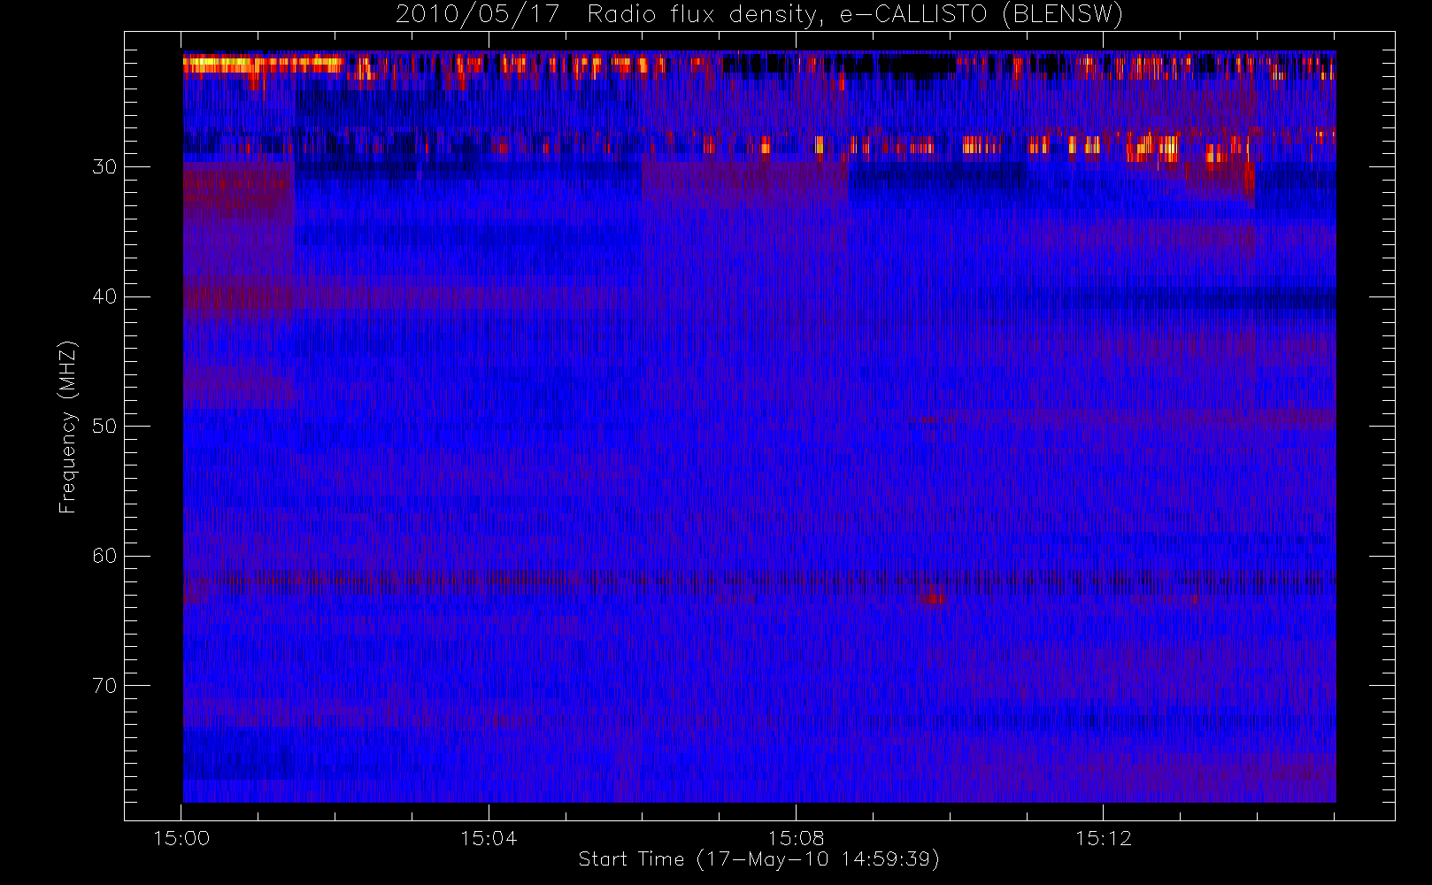Screen dimensions: 1432x885
Task: Select the 'Frequency (MHZ)' axis label
Action: [67, 427]
